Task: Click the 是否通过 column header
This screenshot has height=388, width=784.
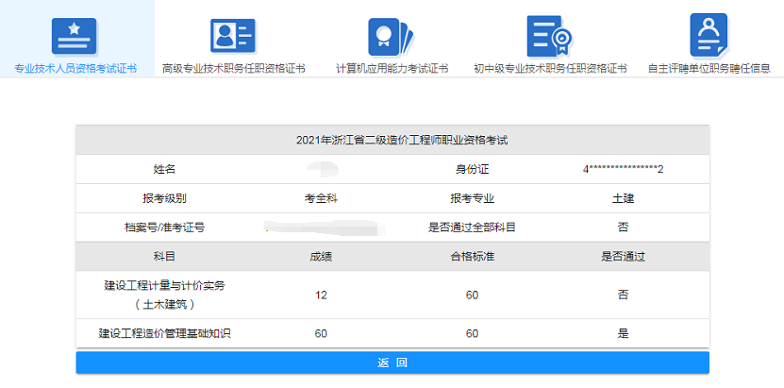Action: [623, 257]
